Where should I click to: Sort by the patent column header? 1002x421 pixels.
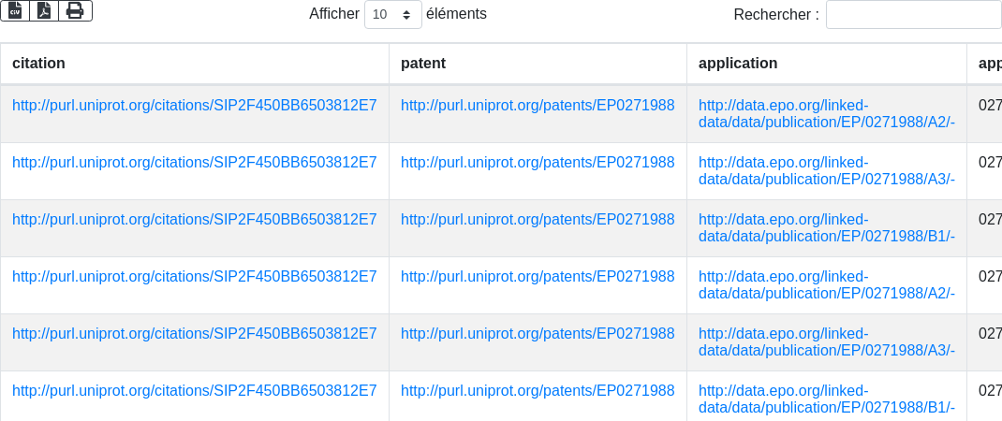point(423,64)
